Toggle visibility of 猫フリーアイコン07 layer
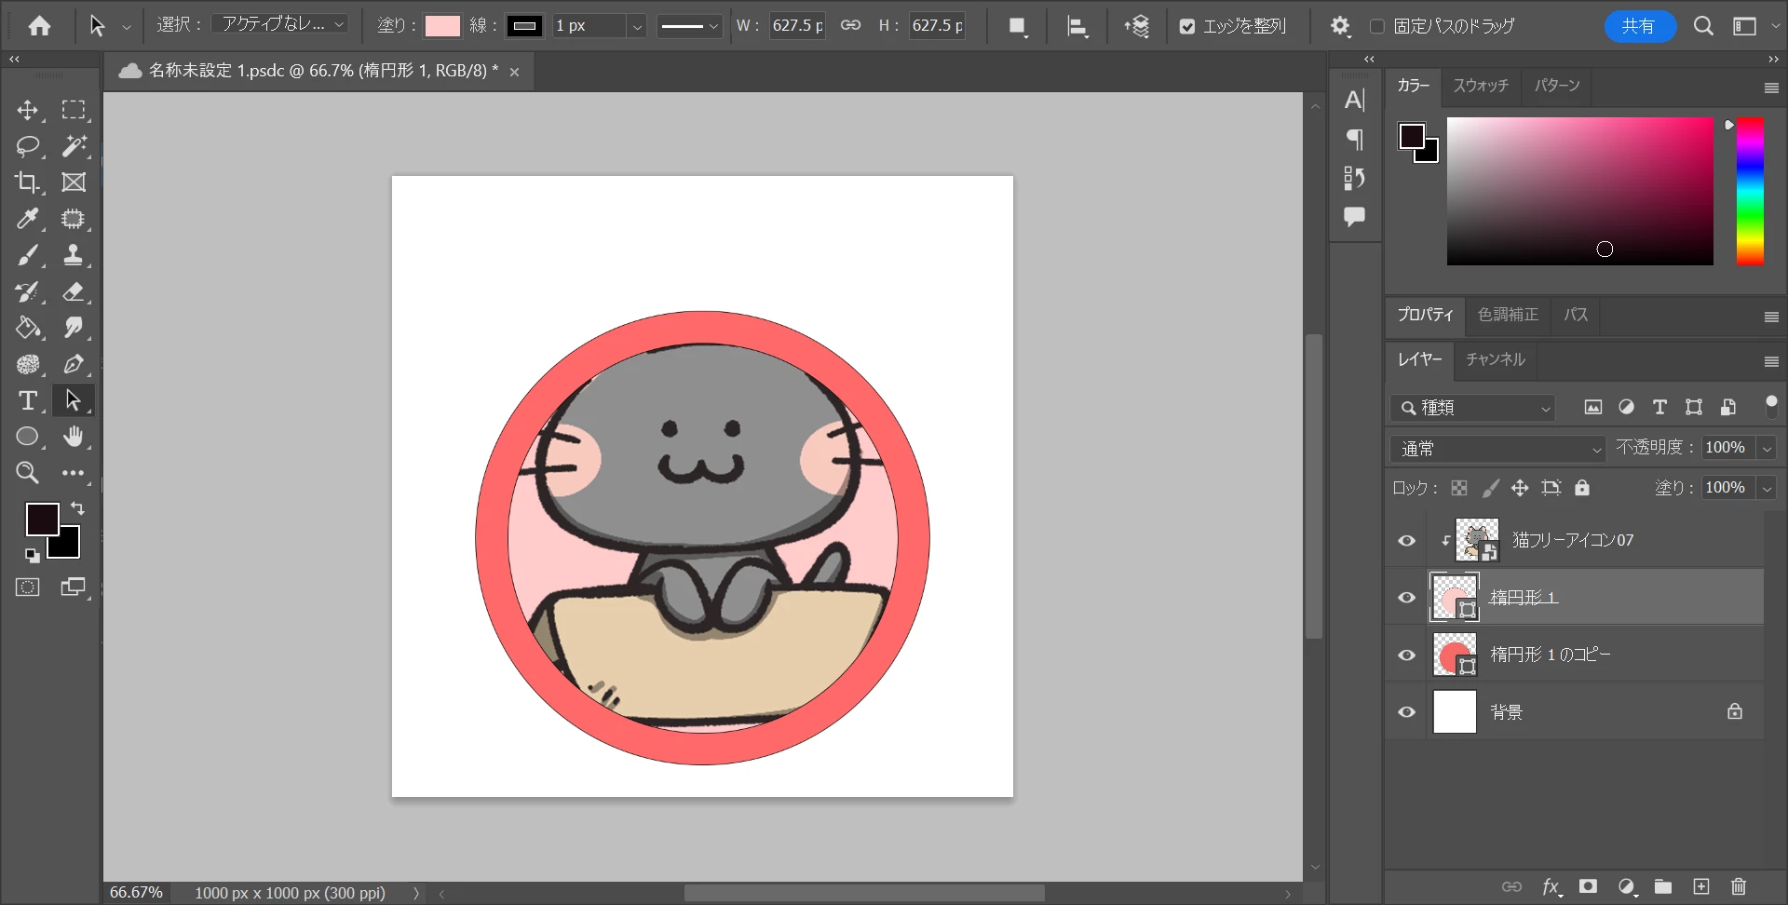 (x=1406, y=541)
